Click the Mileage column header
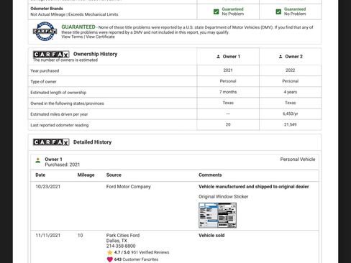Viewport: 351px width, 263px height. pyautogui.click(x=86, y=175)
